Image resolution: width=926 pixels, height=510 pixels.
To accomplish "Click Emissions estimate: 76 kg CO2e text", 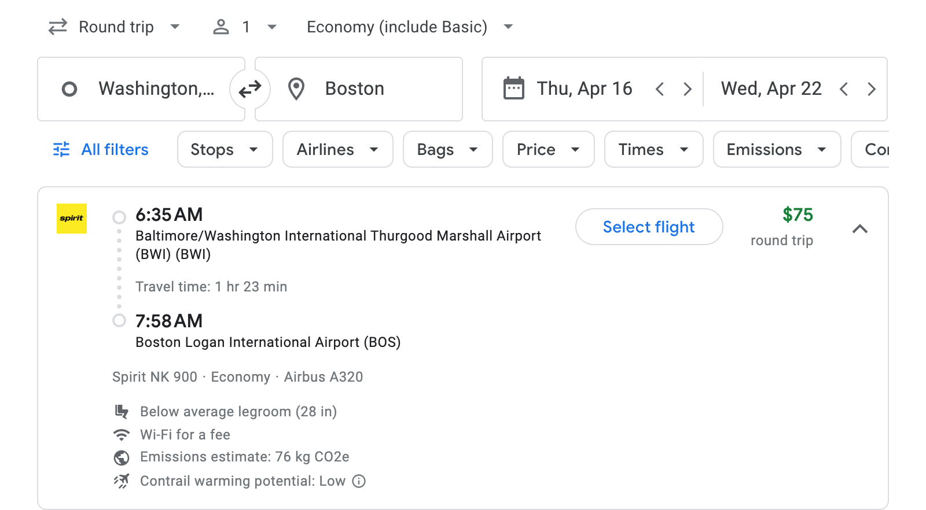I will 245,457.
